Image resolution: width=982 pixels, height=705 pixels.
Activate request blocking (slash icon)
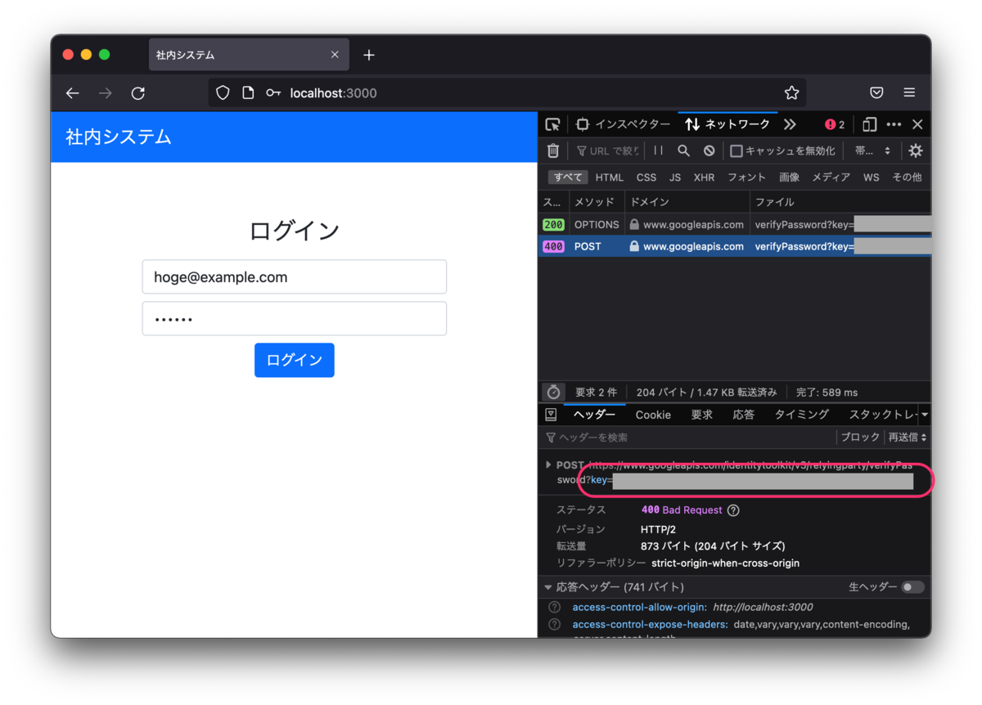[709, 150]
